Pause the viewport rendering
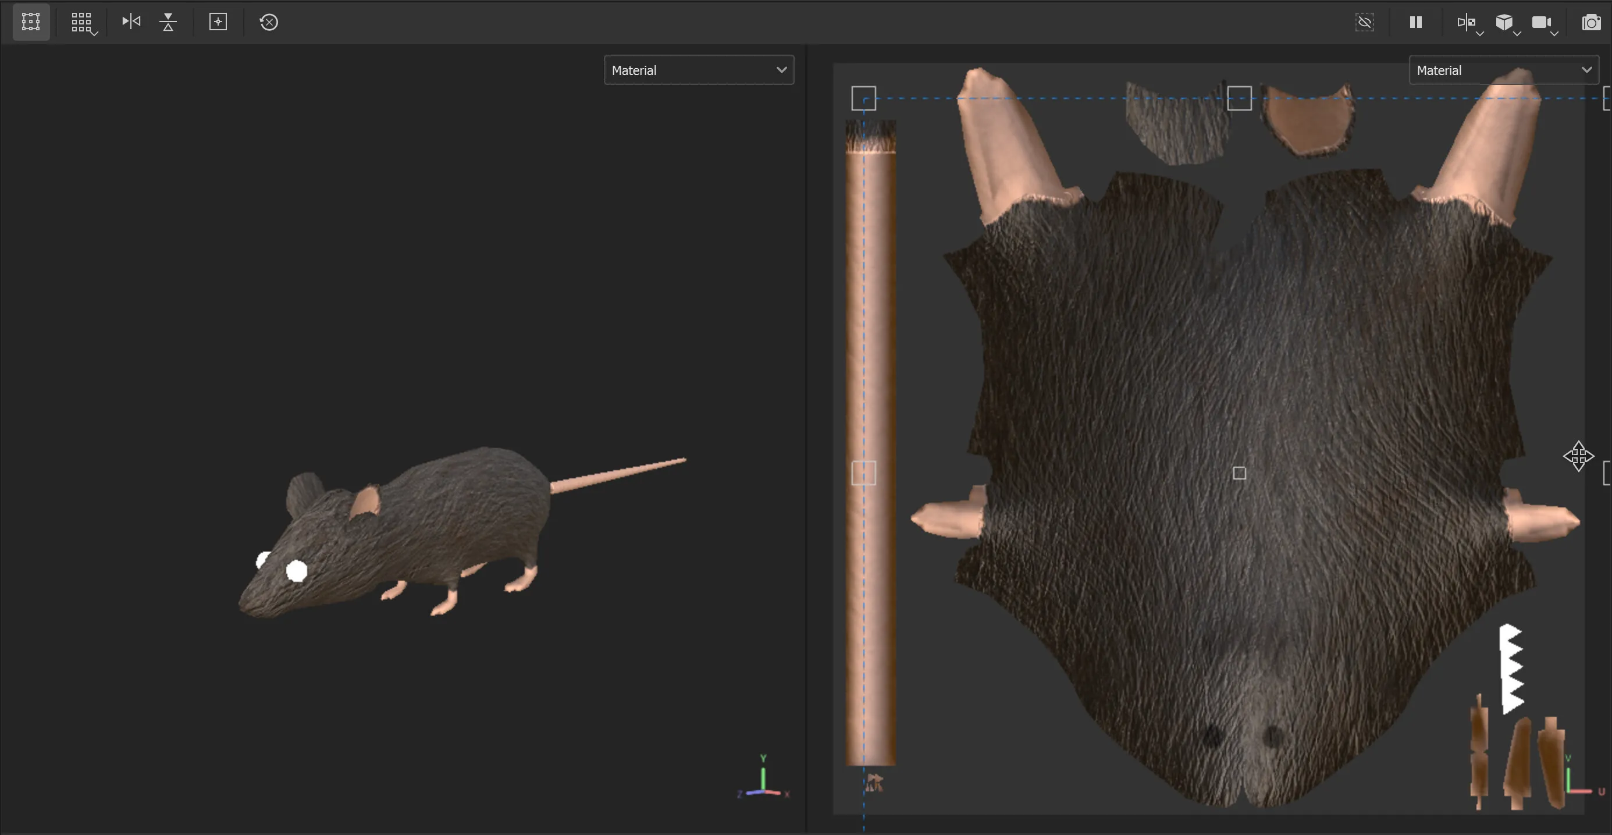The image size is (1612, 835). pos(1415,23)
